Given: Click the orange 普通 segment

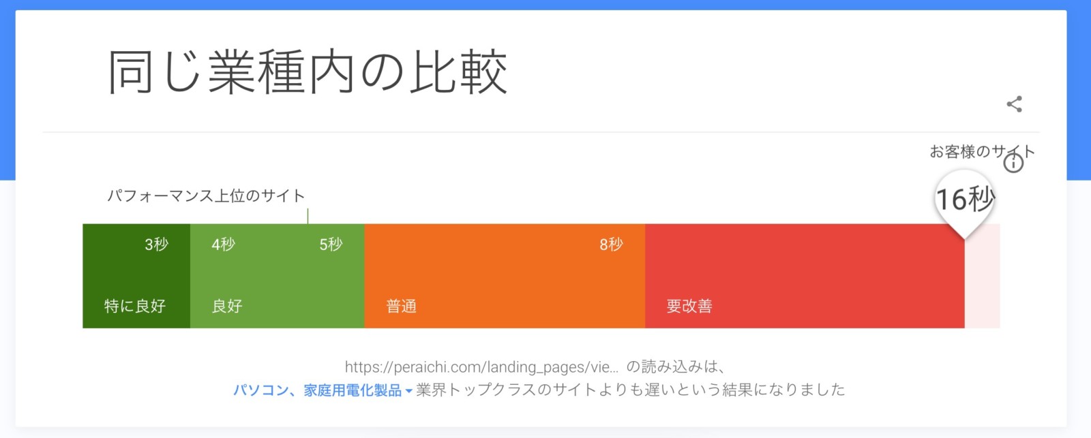Looking at the screenshot, I should pos(505,276).
